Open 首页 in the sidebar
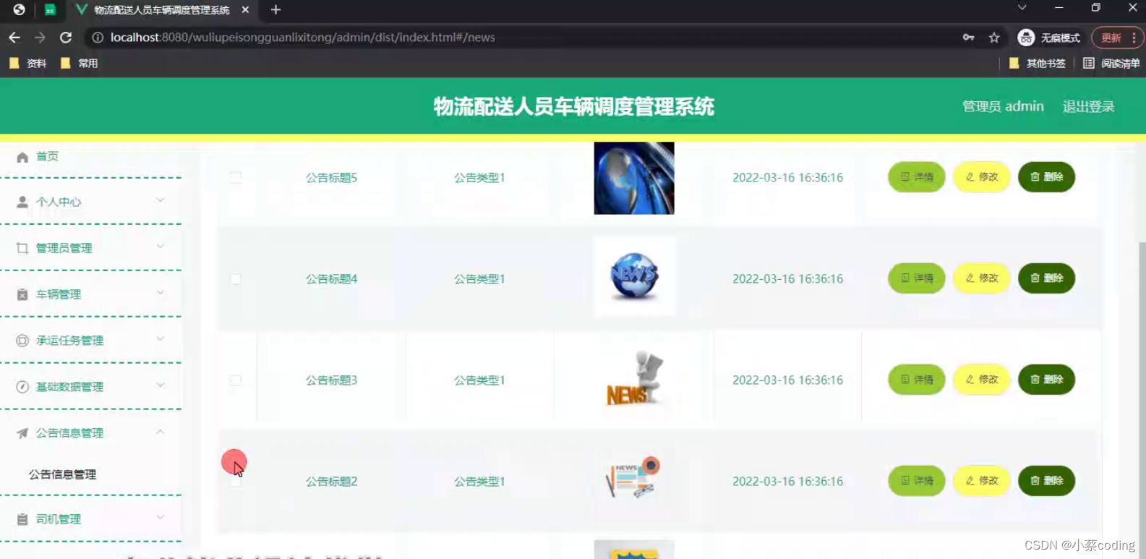Viewport: 1146px width, 559px height. pos(48,156)
